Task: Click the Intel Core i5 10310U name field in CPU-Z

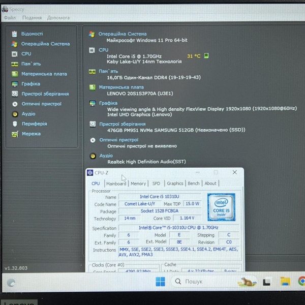Action: [x=160, y=197]
